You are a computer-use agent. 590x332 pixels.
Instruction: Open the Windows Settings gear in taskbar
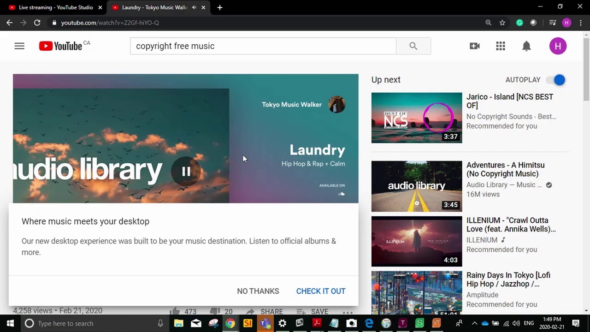click(x=283, y=323)
